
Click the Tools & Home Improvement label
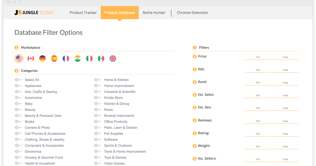coord(125,152)
